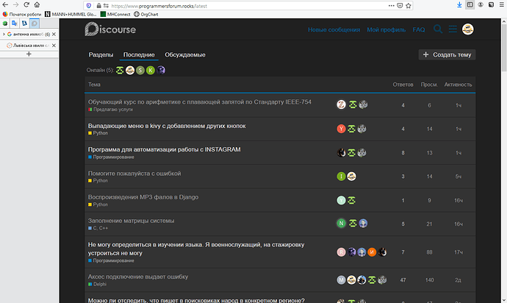Click the green 'S' avatar in the online users list
The width and height of the screenshot is (507, 303).
tap(140, 71)
